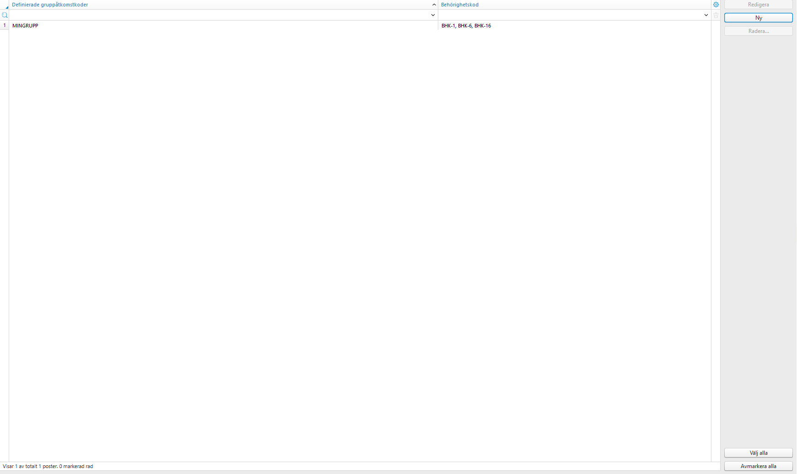Viewport: 797px width, 474px height.
Task: Click the trash delete icon
Action: coord(716,15)
